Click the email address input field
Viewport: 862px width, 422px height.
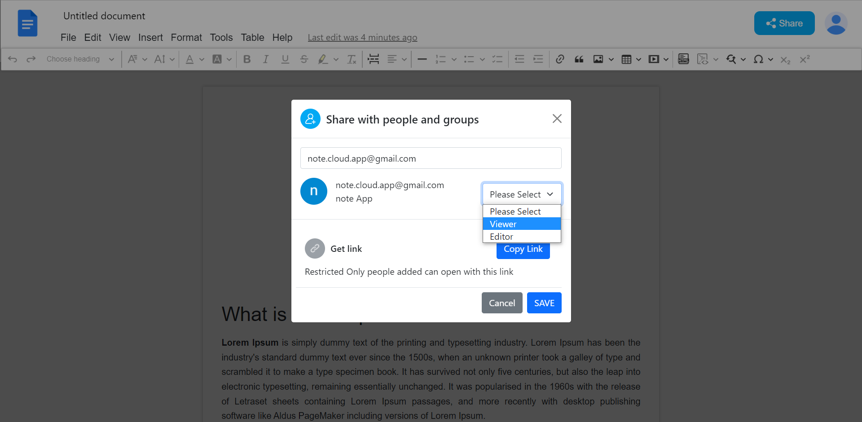point(431,158)
